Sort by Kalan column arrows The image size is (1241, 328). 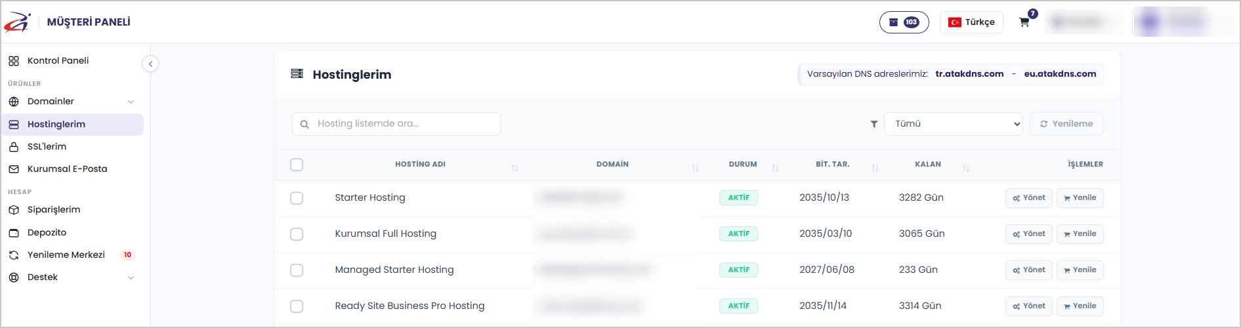tap(967, 169)
